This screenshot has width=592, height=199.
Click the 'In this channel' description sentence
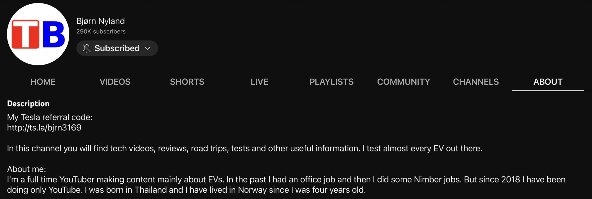[x=244, y=148]
